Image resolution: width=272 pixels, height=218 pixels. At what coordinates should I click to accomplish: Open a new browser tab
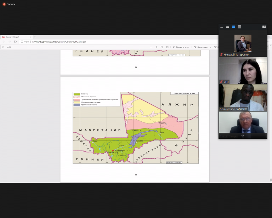pos(35,37)
